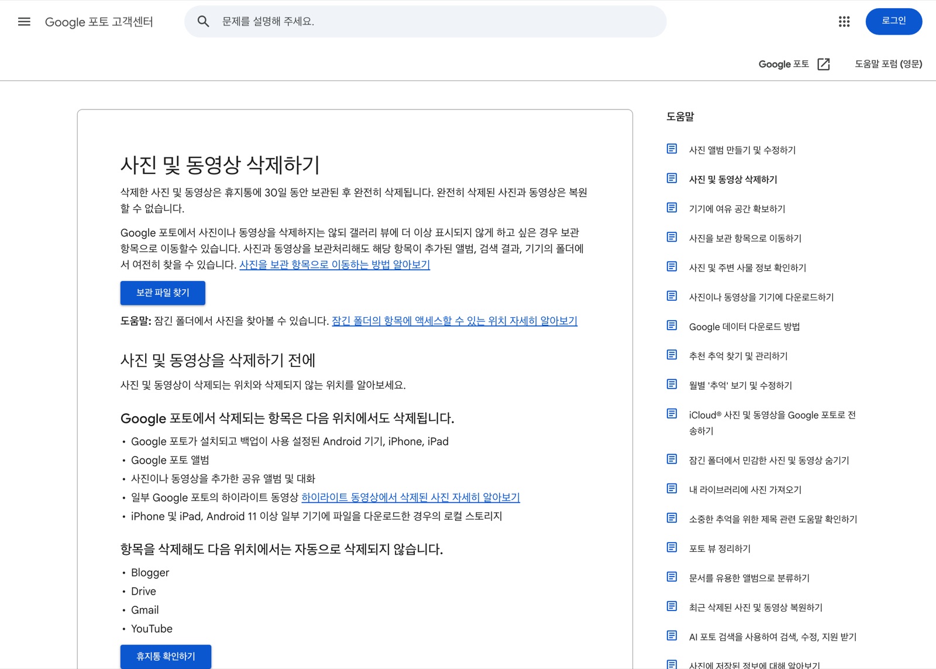The height and width of the screenshot is (669, 936).
Task: Open 사진 앨범 만들기 및 수정하기 article
Action: [742, 150]
